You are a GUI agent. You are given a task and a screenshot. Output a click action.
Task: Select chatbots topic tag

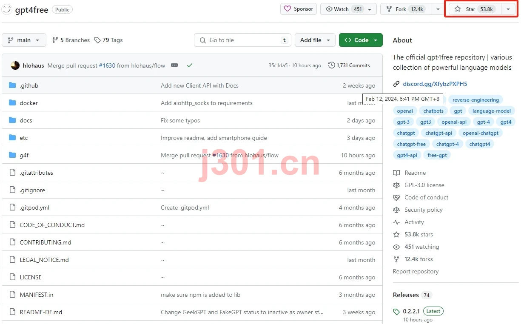[433, 111]
